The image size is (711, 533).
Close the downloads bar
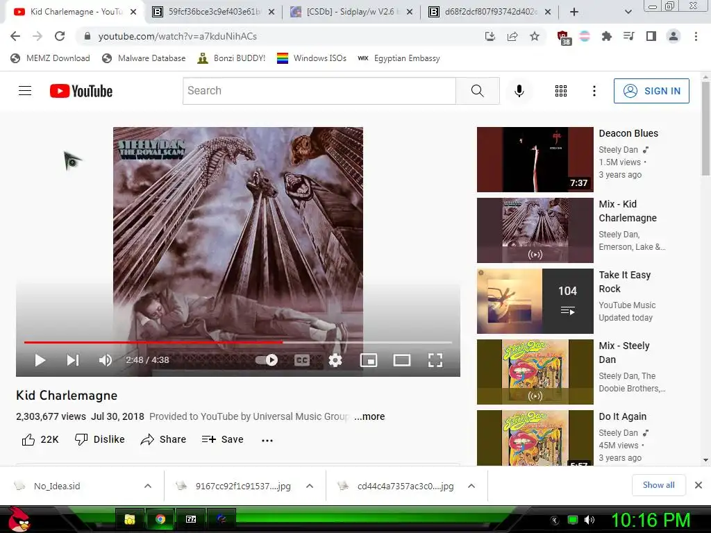coord(699,485)
